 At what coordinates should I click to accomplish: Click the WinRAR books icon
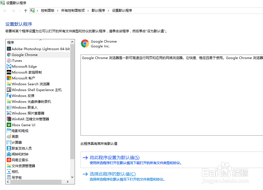(x=9, y=119)
